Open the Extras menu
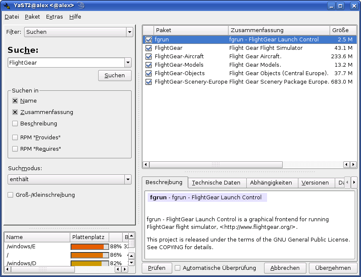This screenshot has width=361, height=277. [x=54, y=17]
